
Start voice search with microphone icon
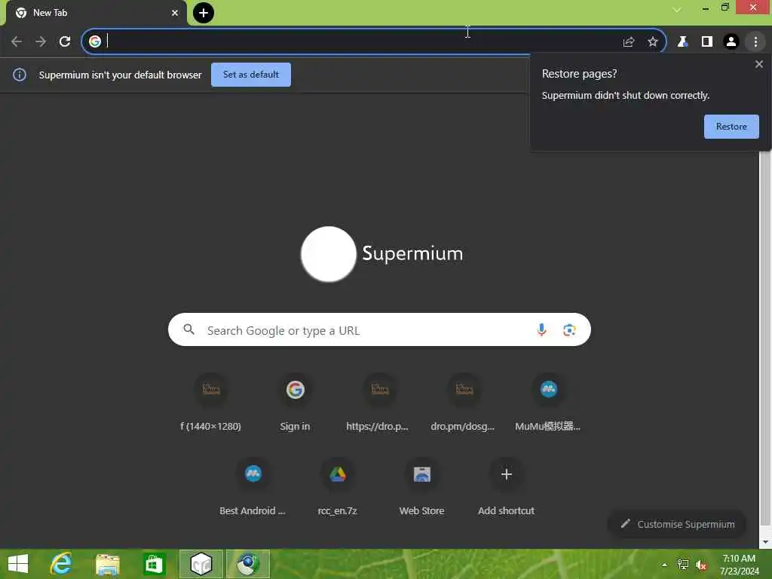point(541,330)
